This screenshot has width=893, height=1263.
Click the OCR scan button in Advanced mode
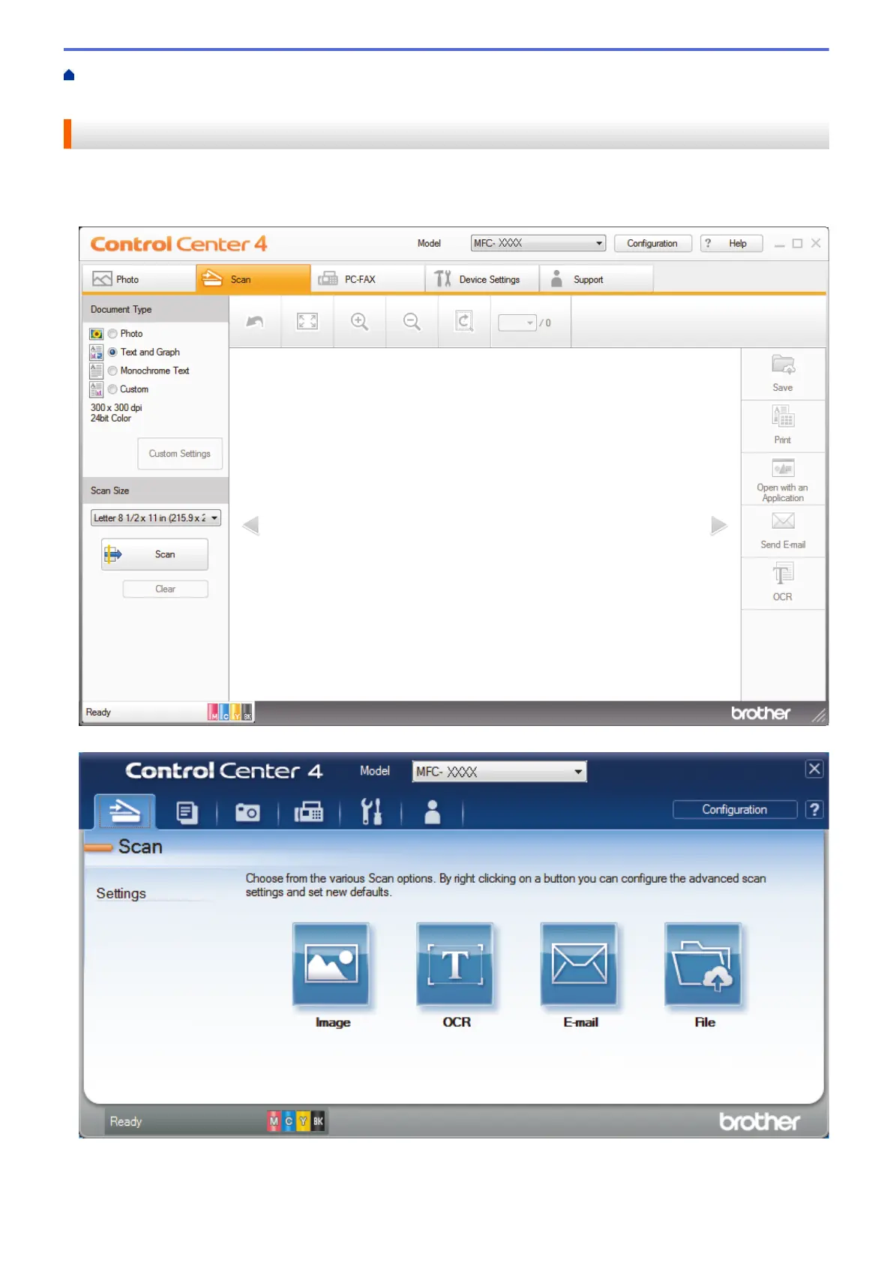click(455, 964)
